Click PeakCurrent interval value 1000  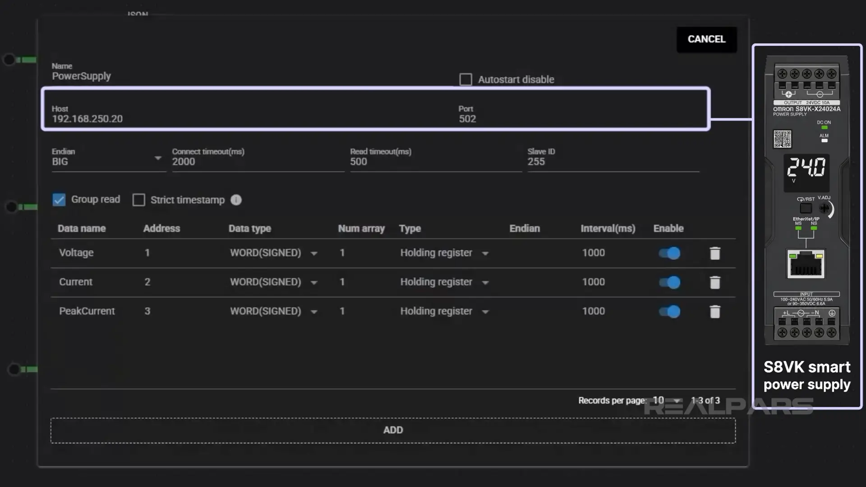click(x=593, y=311)
